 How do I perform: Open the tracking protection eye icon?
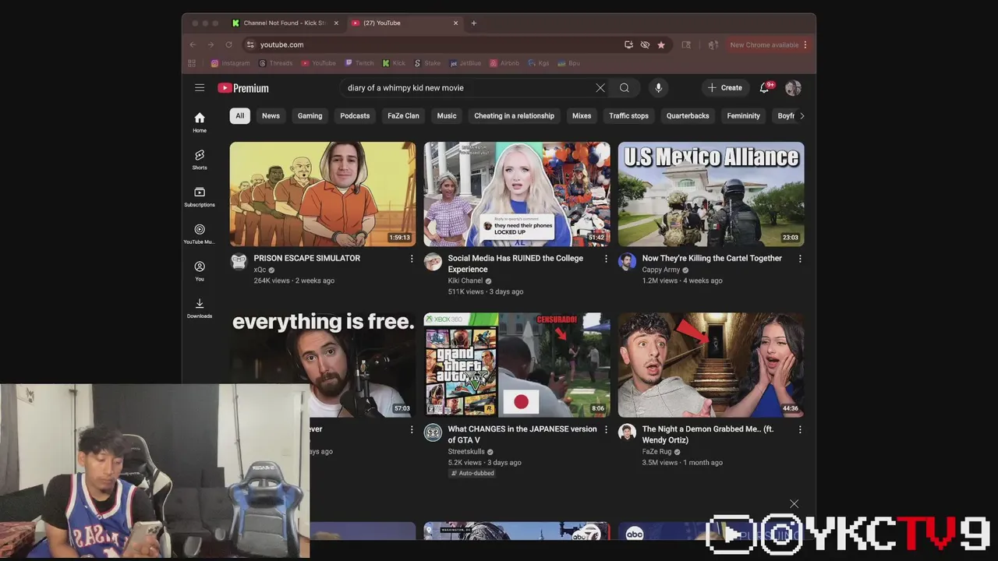(x=645, y=45)
